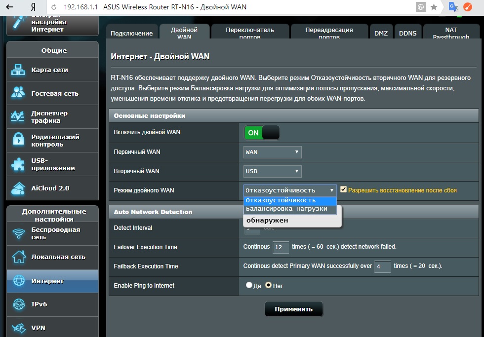Toggle the dual WAN ON switch
Viewport: 484px width, 337px height.
pos(262,133)
